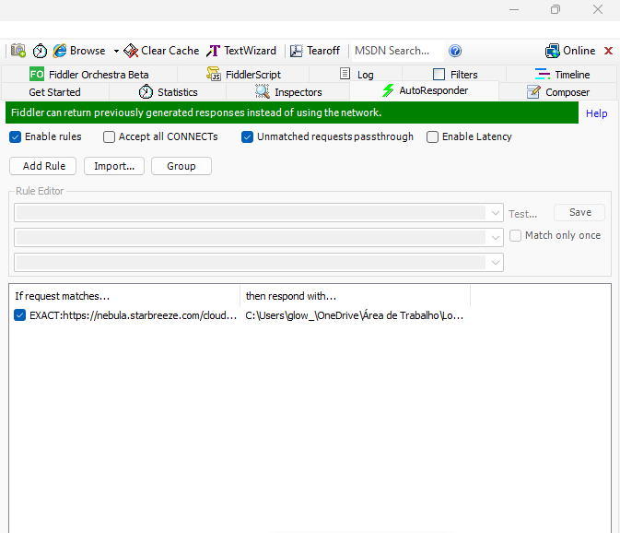Image resolution: width=620 pixels, height=533 pixels.
Task: Toggle Unmatched requests passthrough checkbox
Action: tap(247, 136)
